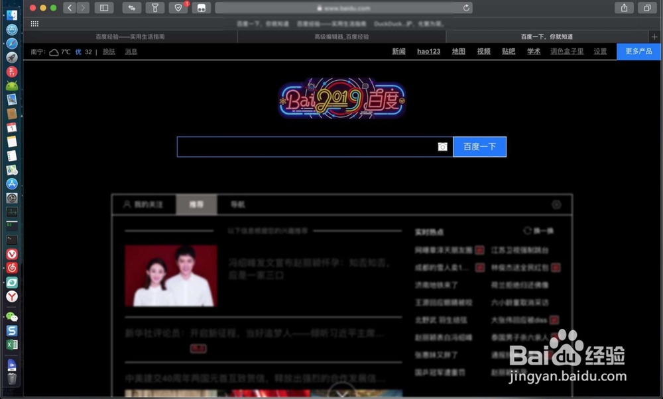Expand feed with bottom down-chevron circle

tap(342, 392)
